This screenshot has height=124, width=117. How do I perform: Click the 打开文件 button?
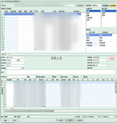[x=80, y=5]
